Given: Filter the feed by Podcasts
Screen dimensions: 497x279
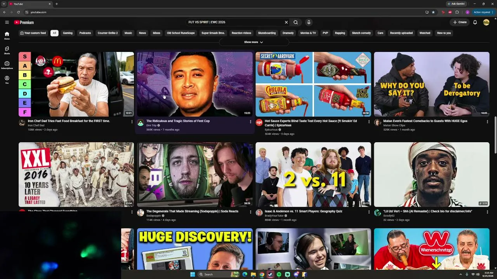Looking at the screenshot, I should tap(85, 33).
